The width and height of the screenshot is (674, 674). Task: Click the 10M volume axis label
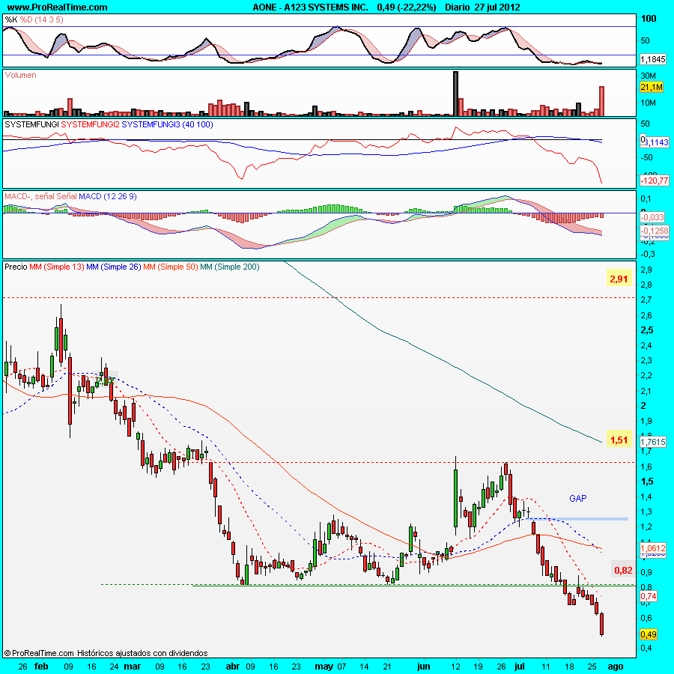649,103
